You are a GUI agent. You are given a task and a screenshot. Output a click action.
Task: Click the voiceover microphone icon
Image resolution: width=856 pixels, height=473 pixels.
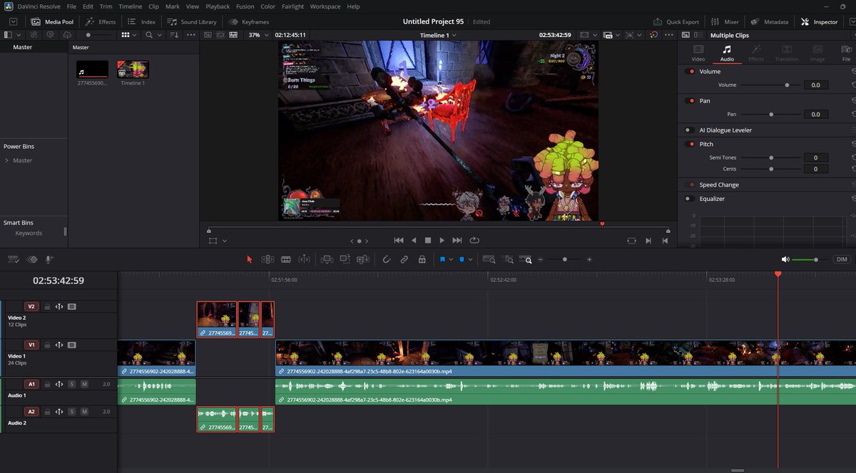click(49, 260)
